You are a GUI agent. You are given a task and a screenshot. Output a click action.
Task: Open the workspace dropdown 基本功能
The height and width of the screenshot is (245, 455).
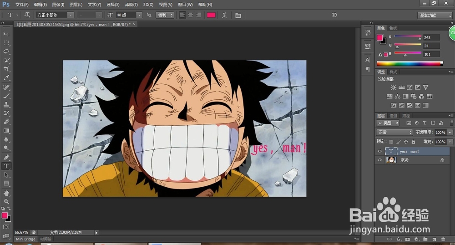pyautogui.click(x=435, y=15)
